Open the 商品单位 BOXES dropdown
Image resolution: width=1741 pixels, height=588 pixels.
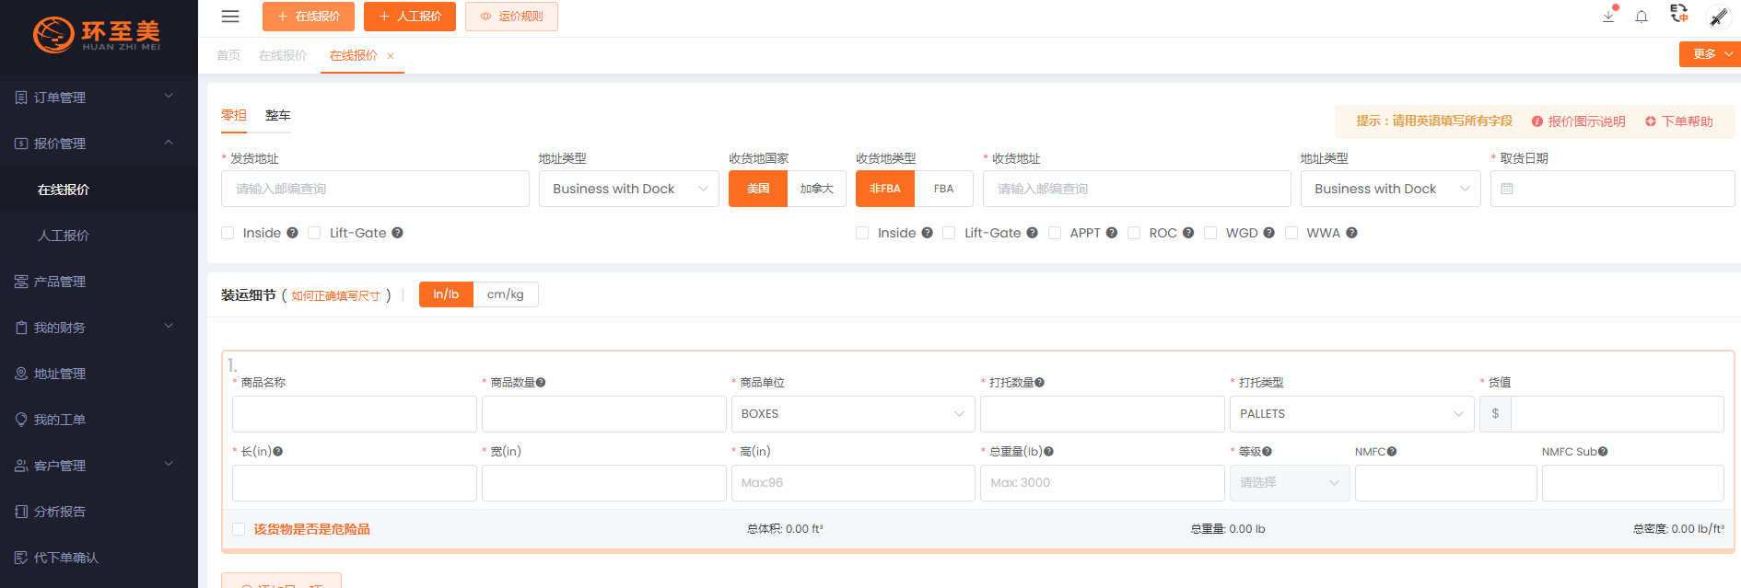(x=852, y=414)
